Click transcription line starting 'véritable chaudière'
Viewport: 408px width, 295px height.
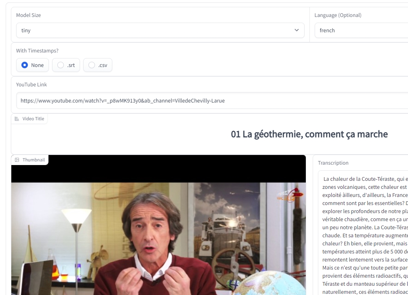pos(365,220)
